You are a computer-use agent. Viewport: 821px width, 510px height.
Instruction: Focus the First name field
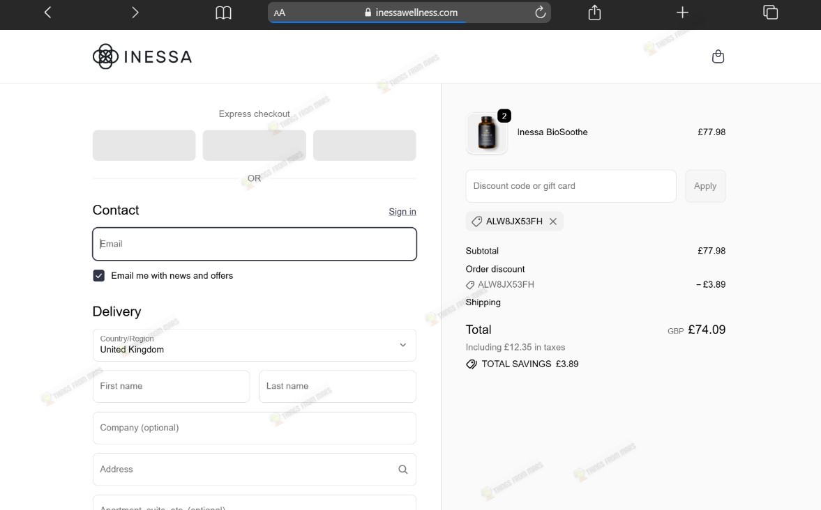[171, 387]
